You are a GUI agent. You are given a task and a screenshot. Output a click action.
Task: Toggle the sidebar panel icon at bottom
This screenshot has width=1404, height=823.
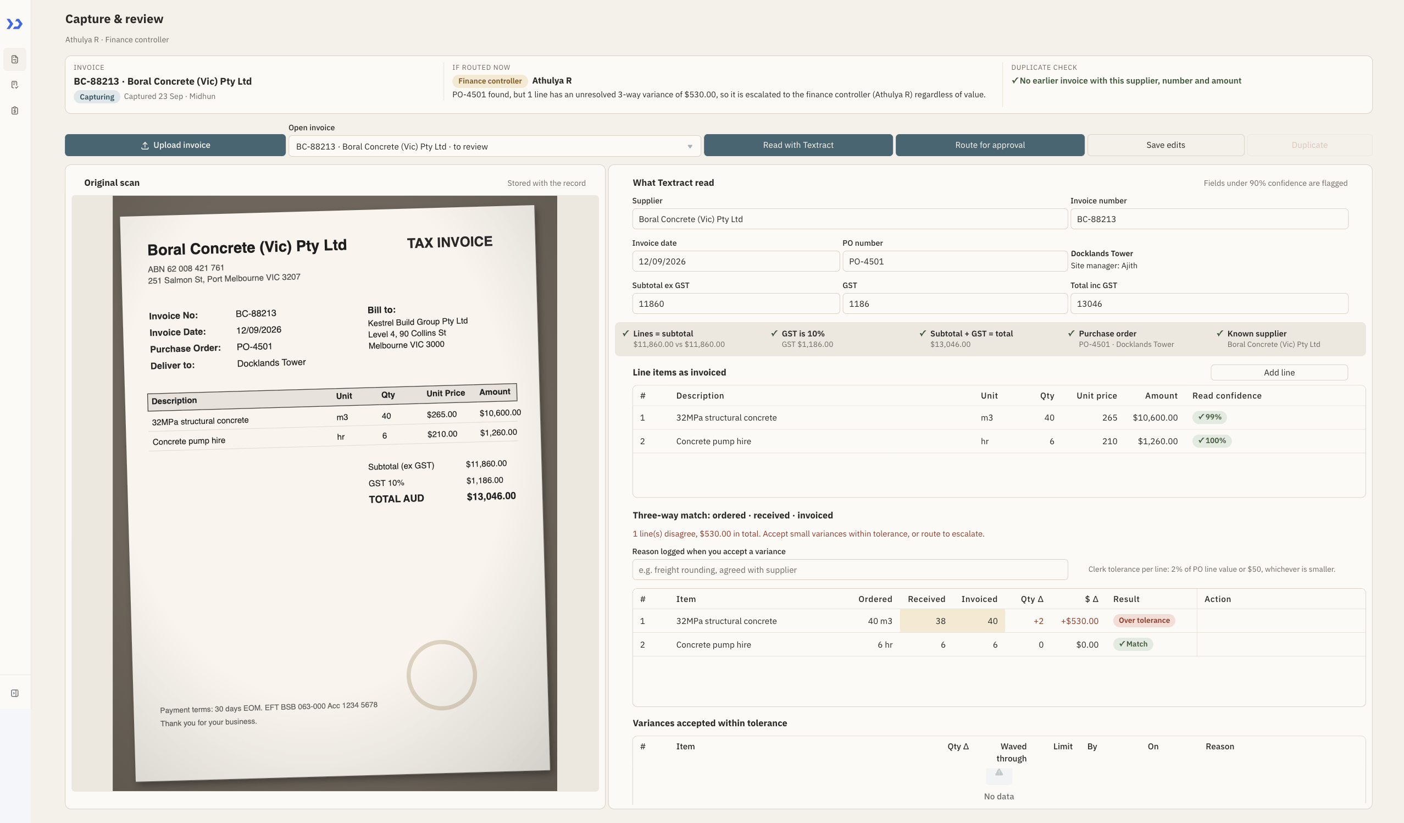(15, 693)
